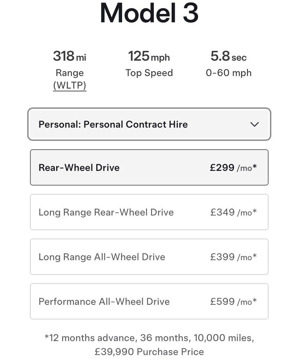Click the 5.8 sec acceleration figure
286x362 pixels.
[x=228, y=56]
